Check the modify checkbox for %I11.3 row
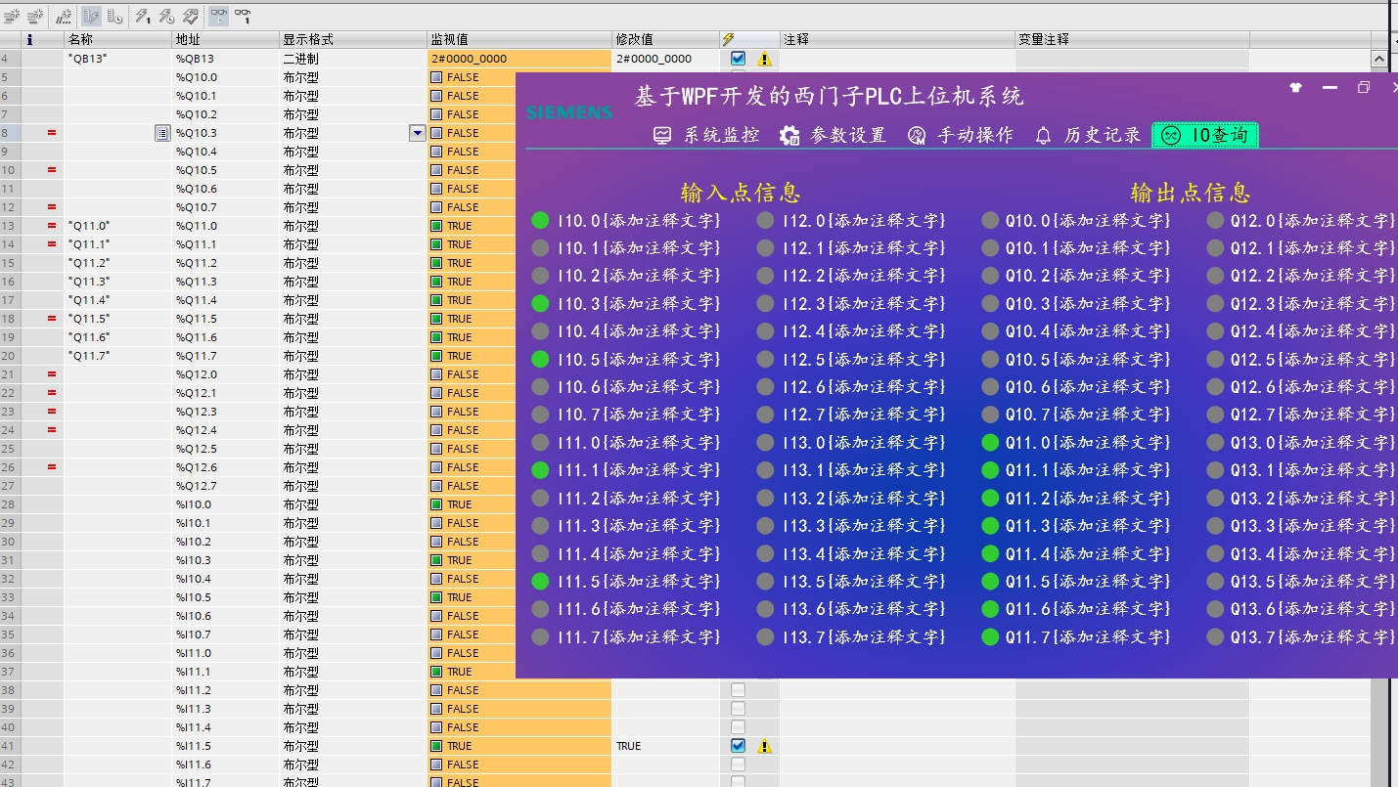1398x787 pixels. pyautogui.click(x=738, y=709)
